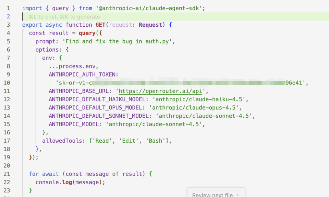The image size is (329, 197).
Task: Click the prompt string 'Find and fix the bug in auth.py'
Action: point(117,41)
